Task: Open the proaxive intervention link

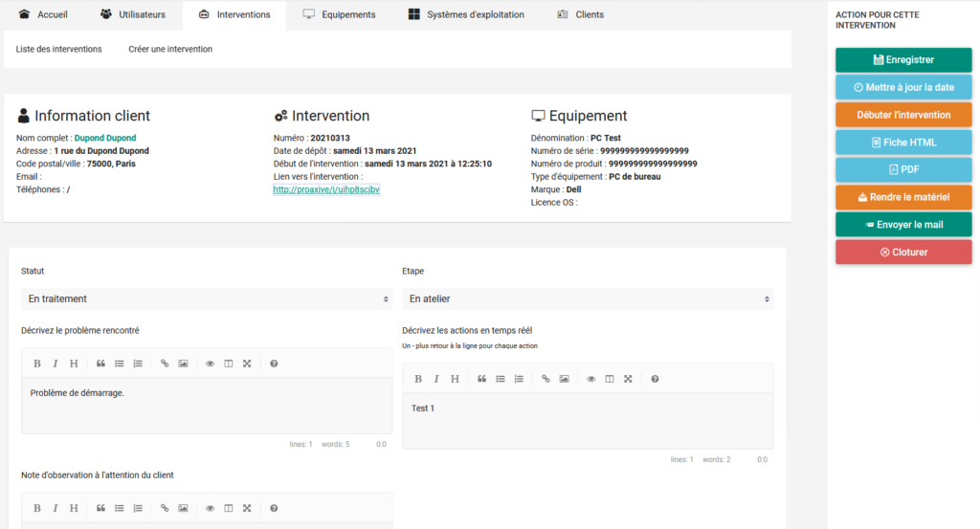Action: point(326,189)
